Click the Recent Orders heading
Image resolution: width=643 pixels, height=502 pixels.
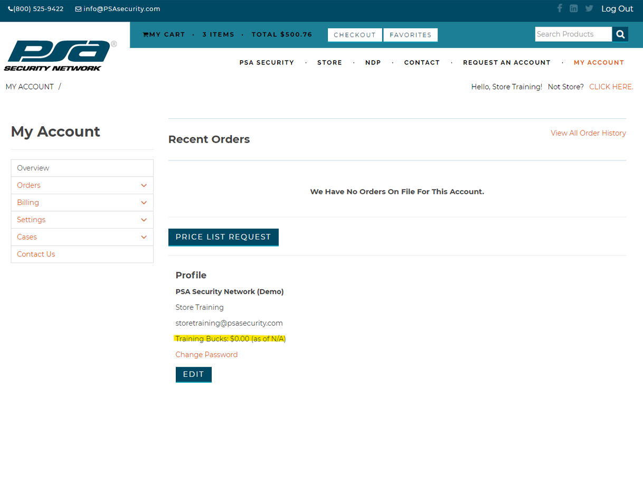pyautogui.click(x=209, y=139)
